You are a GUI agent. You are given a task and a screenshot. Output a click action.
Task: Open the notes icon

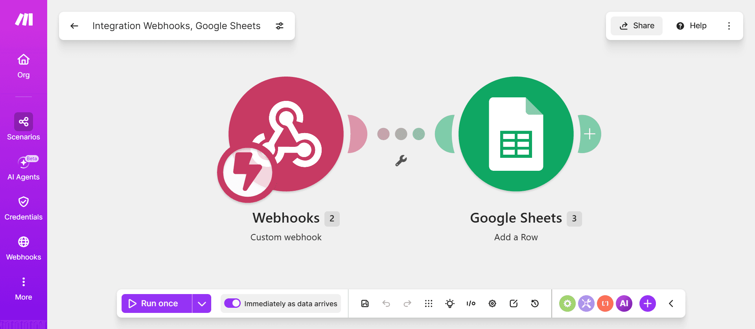coord(514,303)
